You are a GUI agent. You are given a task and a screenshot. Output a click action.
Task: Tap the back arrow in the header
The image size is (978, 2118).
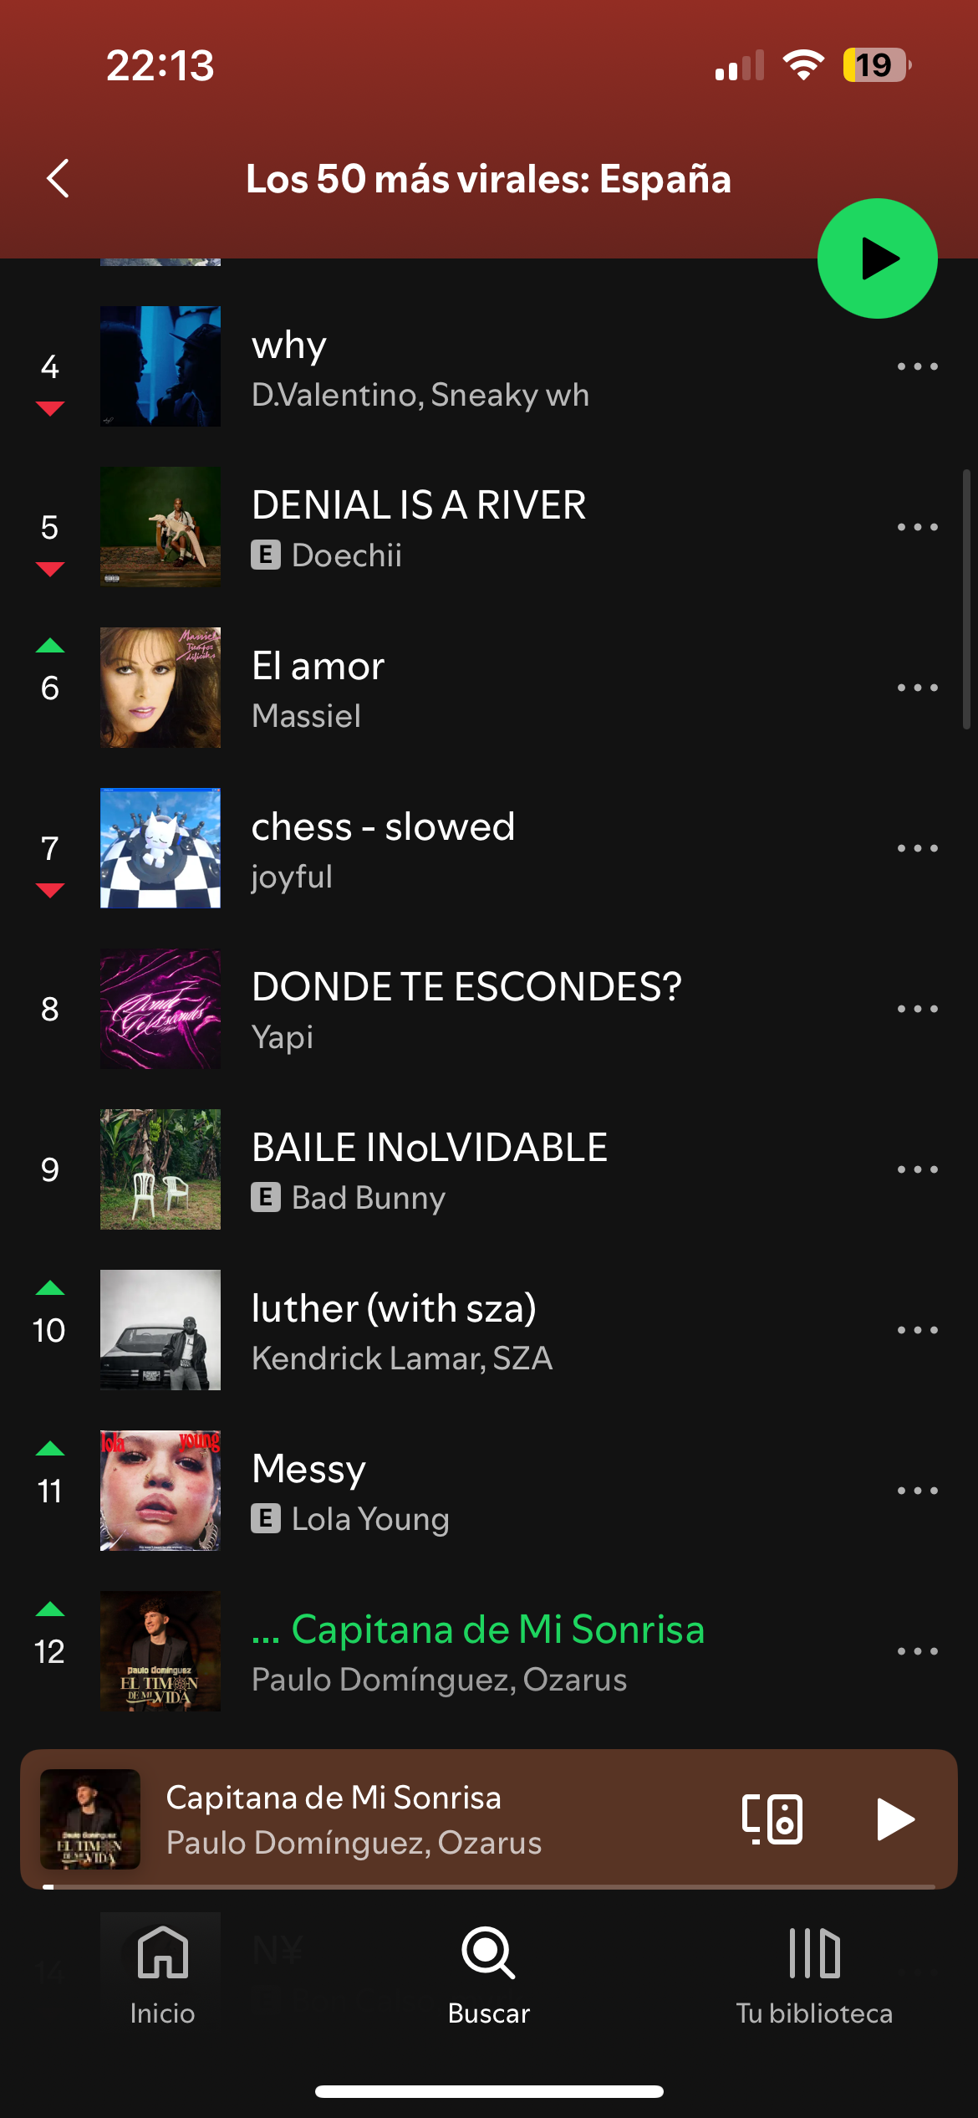[58, 179]
